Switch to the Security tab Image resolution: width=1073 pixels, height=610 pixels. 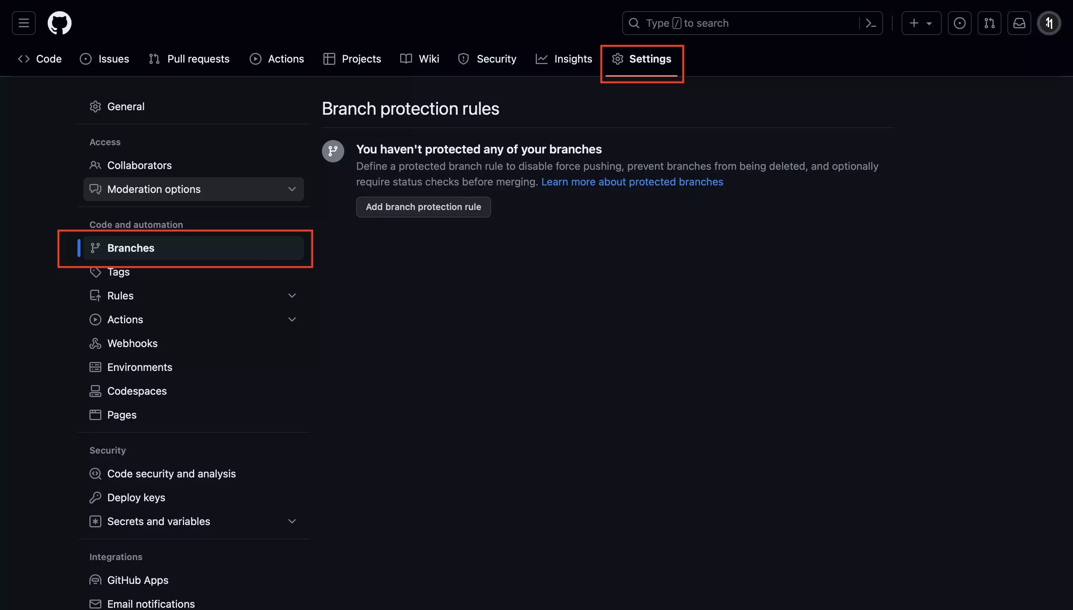(x=487, y=59)
